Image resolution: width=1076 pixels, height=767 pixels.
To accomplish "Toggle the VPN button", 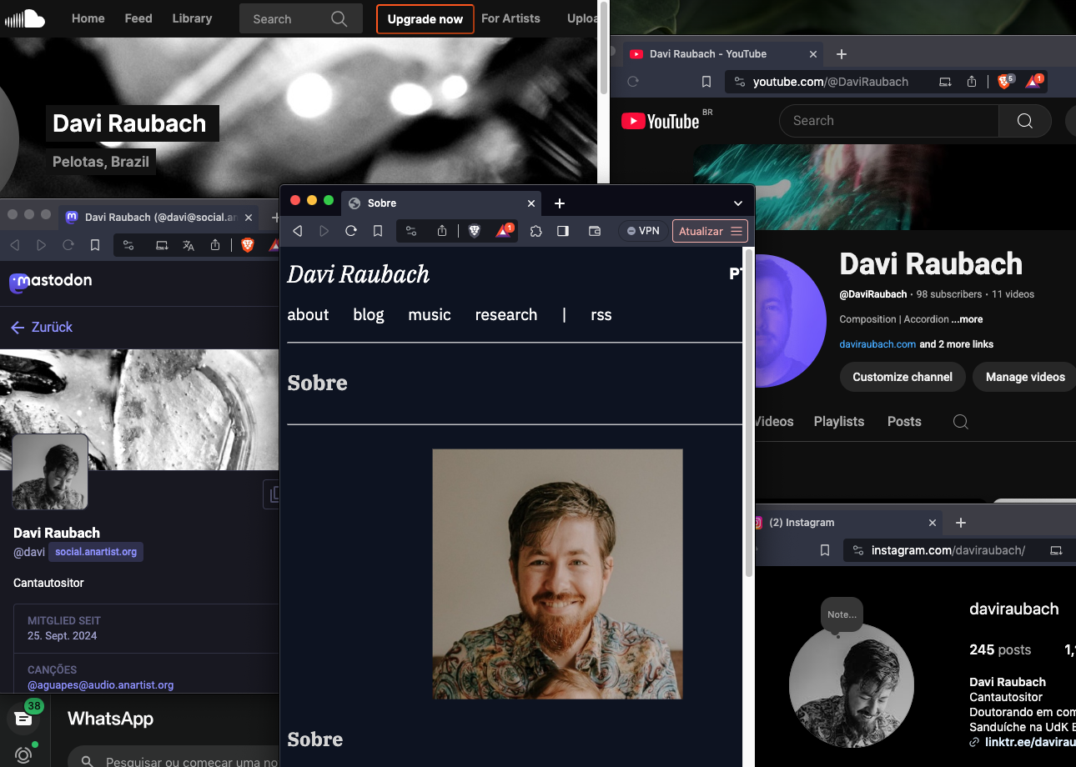I will (x=643, y=231).
